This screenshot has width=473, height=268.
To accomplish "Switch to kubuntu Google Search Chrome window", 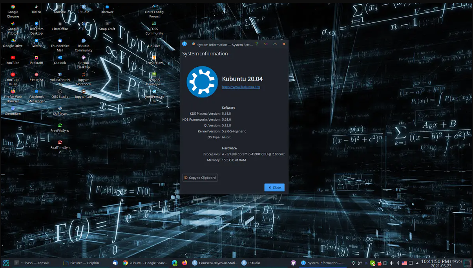I will click(x=145, y=263).
